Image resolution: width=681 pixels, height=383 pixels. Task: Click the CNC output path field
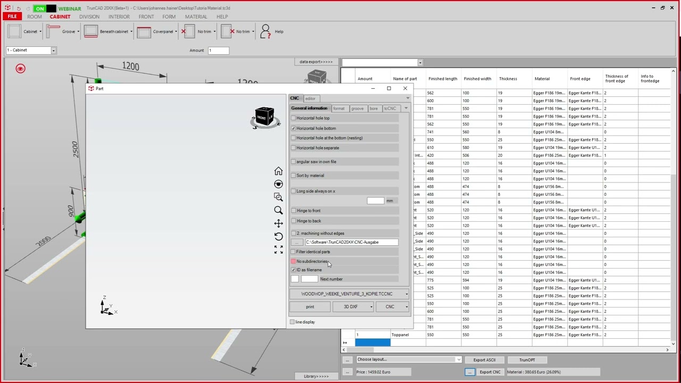click(x=352, y=242)
